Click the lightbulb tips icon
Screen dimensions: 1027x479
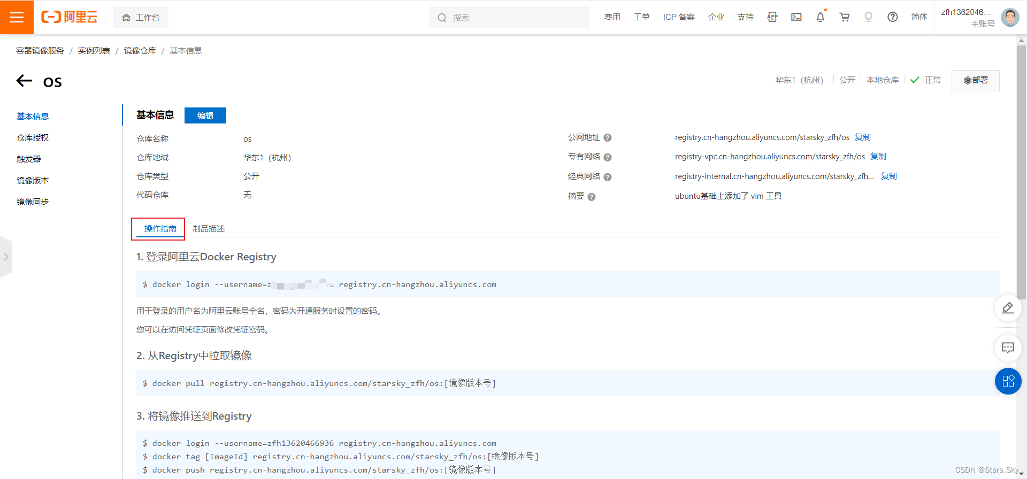click(869, 17)
